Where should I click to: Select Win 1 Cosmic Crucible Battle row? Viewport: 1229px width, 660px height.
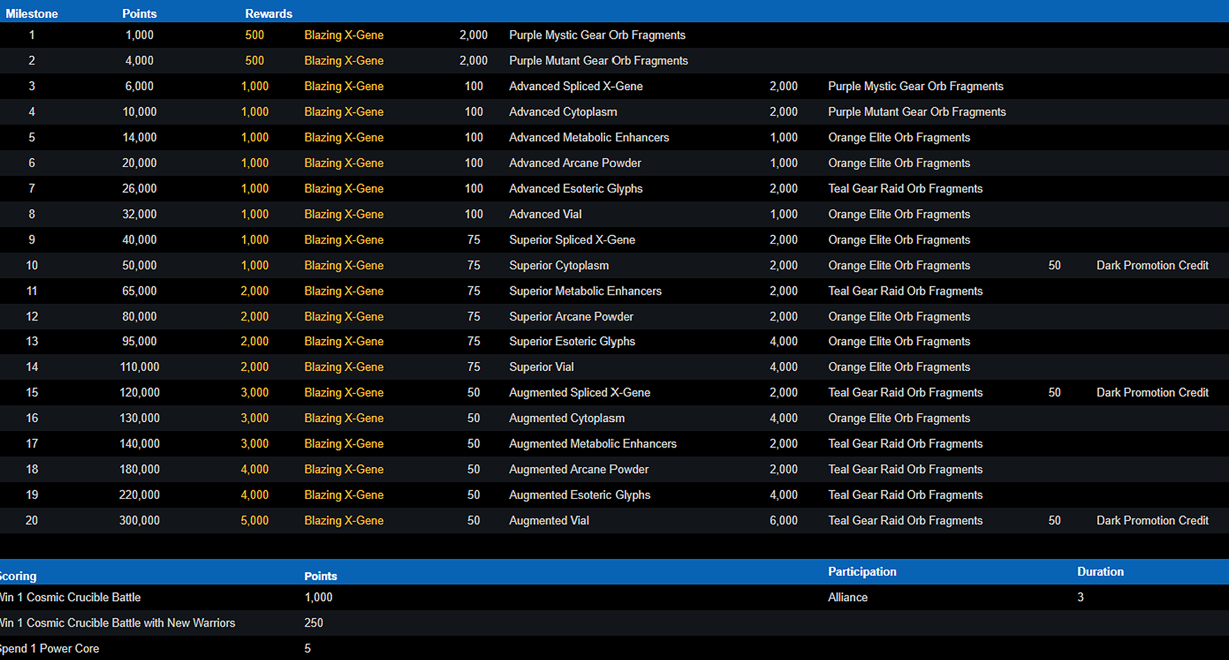click(x=614, y=597)
